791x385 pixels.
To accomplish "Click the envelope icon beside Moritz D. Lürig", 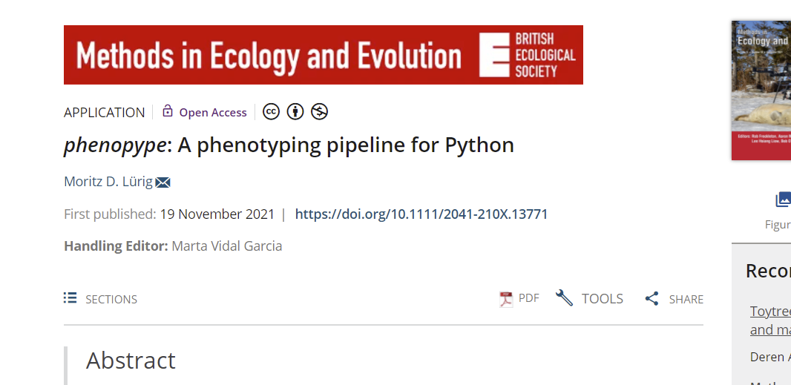I will pos(163,182).
